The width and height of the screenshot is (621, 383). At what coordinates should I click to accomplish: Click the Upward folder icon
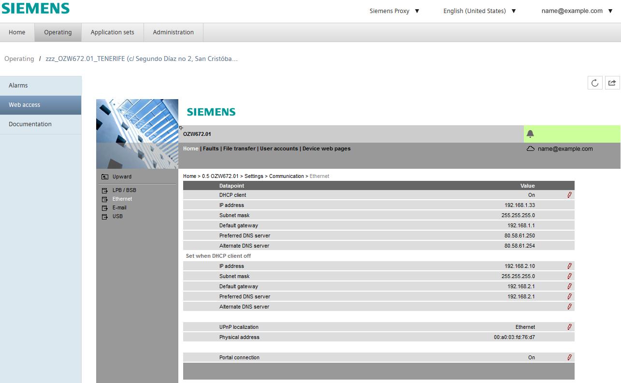click(x=104, y=177)
